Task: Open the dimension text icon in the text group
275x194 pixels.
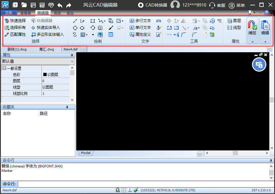Action: pyautogui.click(x=158, y=21)
